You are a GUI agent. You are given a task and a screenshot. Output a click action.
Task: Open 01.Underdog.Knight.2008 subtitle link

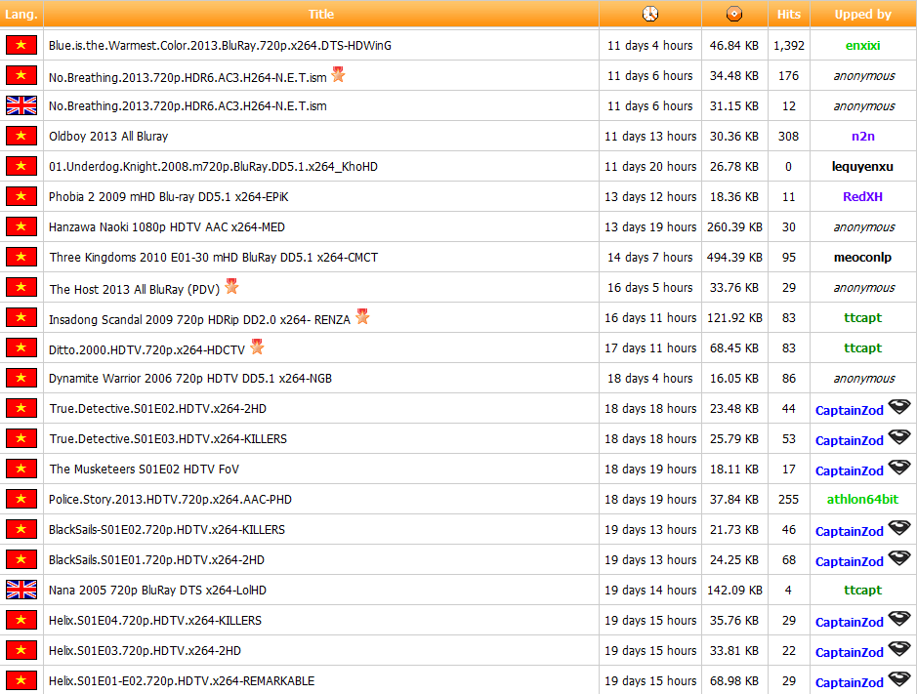click(213, 167)
